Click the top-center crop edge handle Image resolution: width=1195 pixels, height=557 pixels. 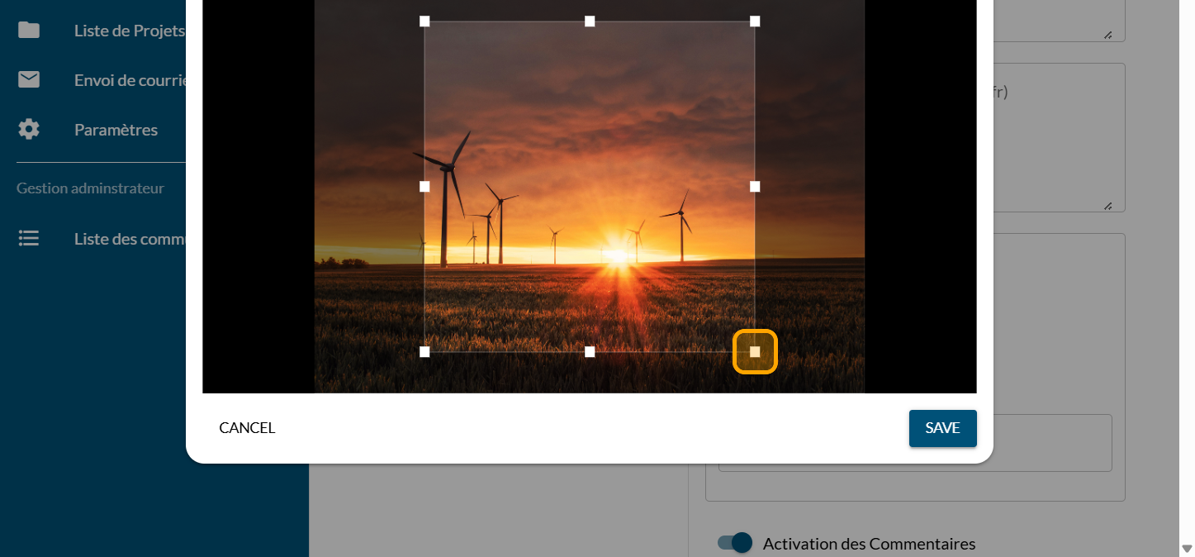(x=590, y=21)
